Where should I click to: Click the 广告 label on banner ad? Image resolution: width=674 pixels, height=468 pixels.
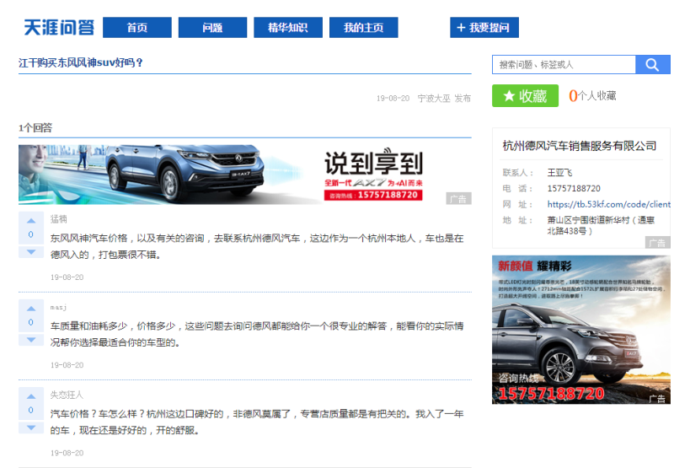(x=458, y=198)
